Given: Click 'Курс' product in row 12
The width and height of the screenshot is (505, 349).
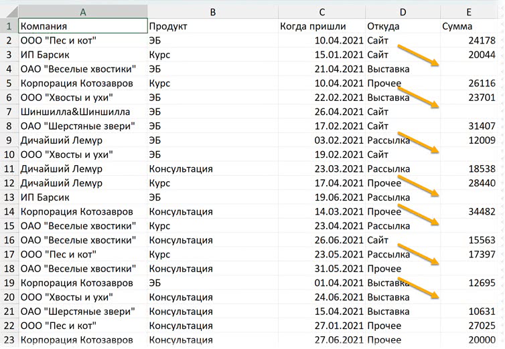Looking at the screenshot, I should (213, 183).
